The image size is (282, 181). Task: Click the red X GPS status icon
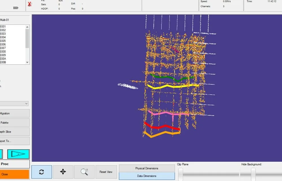pyautogui.click(x=30, y=4)
